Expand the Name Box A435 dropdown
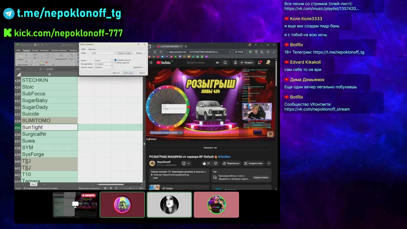The height and width of the screenshot is (229, 407). pyautogui.click(x=28, y=69)
